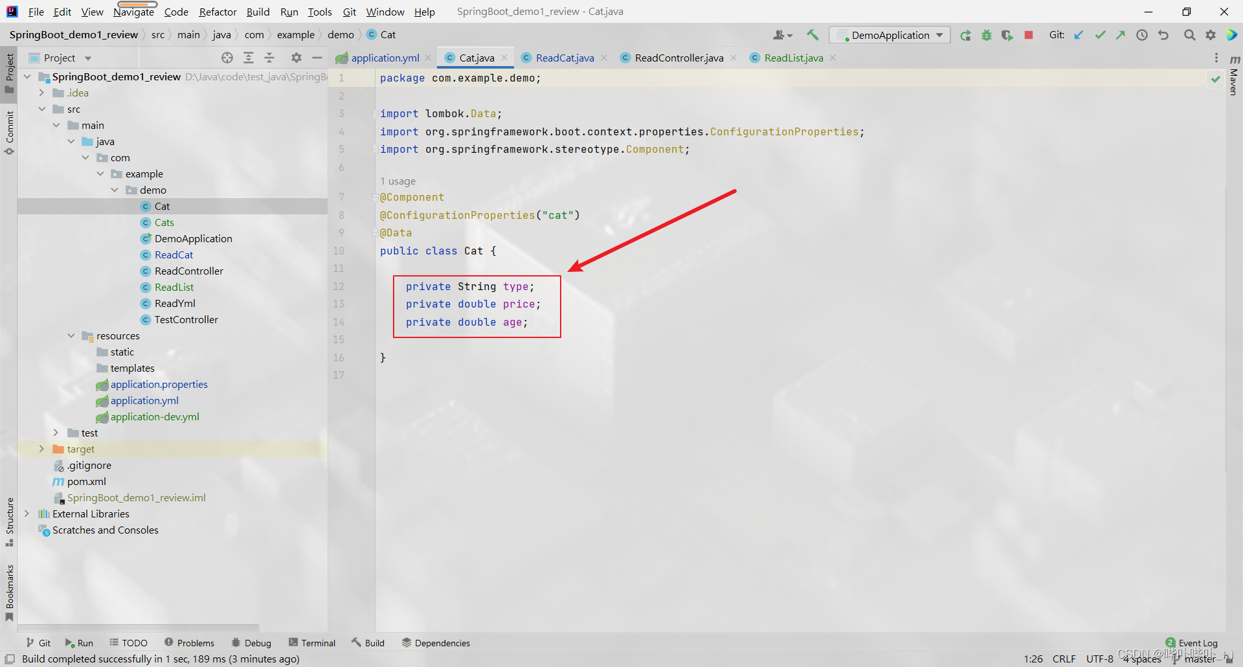This screenshot has height=667, width=1243.
Task: Toggle Git tool window at bottom
Action: tap(38, 643)
